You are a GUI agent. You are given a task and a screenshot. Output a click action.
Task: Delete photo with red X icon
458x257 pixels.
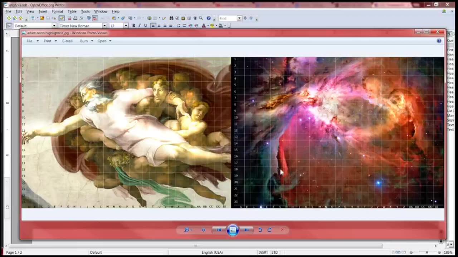[282, 230]
